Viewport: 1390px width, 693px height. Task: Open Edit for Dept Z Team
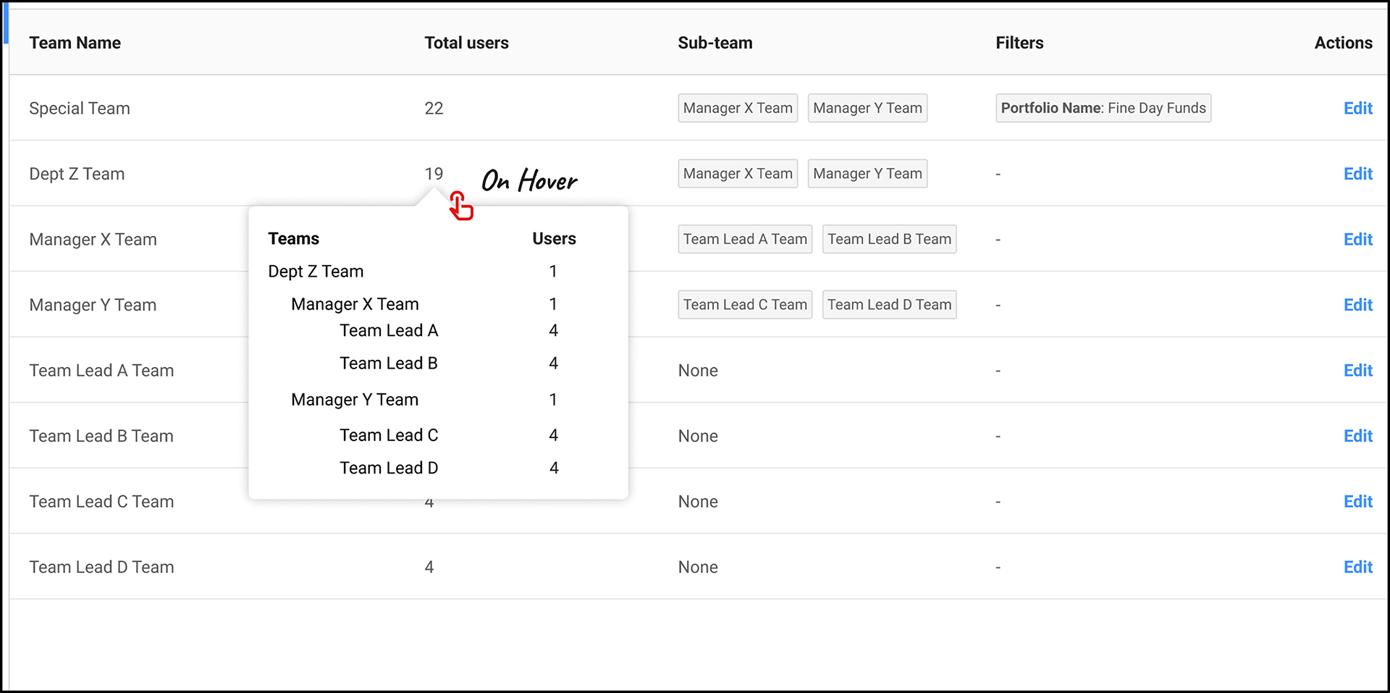1357,174
